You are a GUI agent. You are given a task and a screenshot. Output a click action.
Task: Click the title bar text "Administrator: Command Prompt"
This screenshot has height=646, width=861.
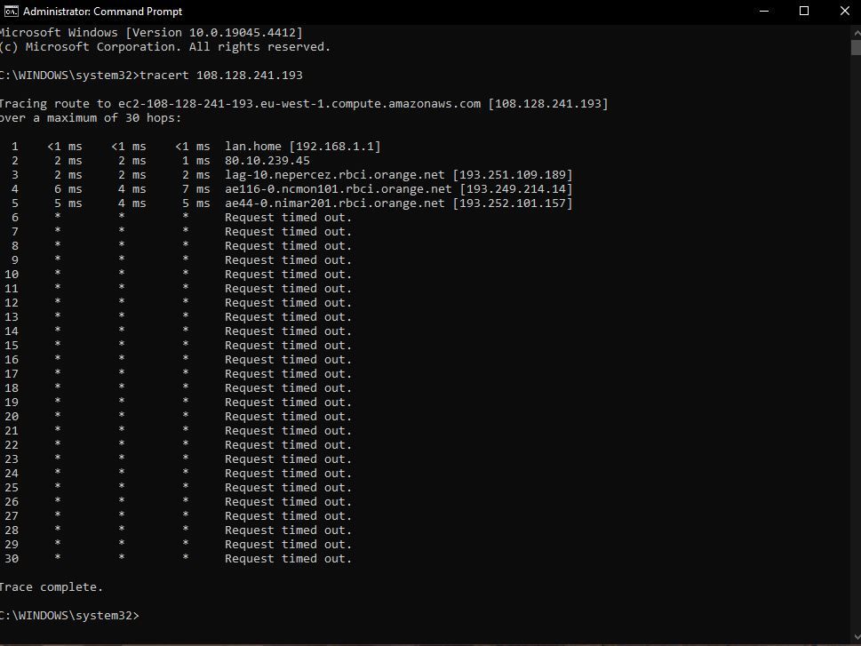(102, 12)
